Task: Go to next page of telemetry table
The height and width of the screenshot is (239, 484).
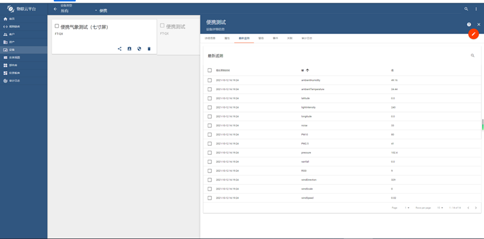Action: 476,208
